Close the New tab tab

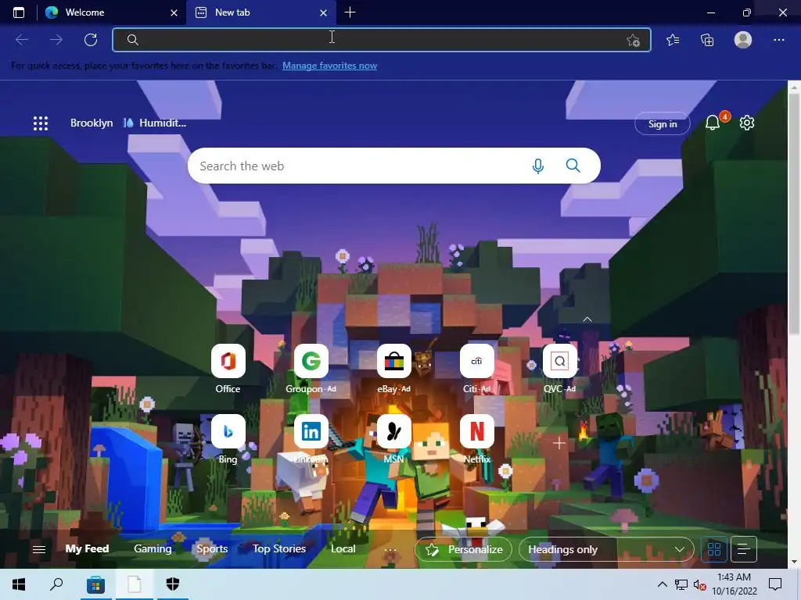323,12
